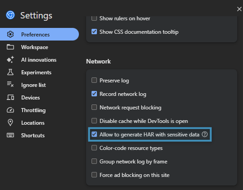The image size is (243, 190).
Task: Click the Chrome DevTools logo
Action: tap(10, 15)
